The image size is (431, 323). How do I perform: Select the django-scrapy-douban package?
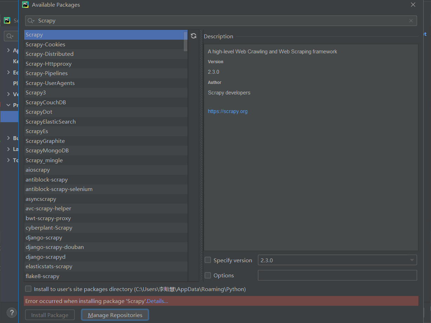point(106,247)
